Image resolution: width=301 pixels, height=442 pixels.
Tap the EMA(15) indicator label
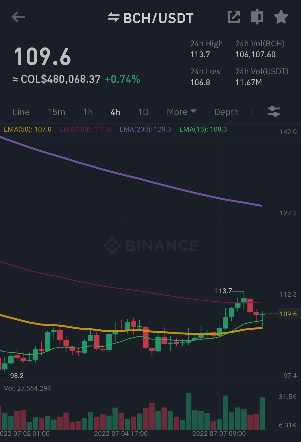tap(203, 129)
